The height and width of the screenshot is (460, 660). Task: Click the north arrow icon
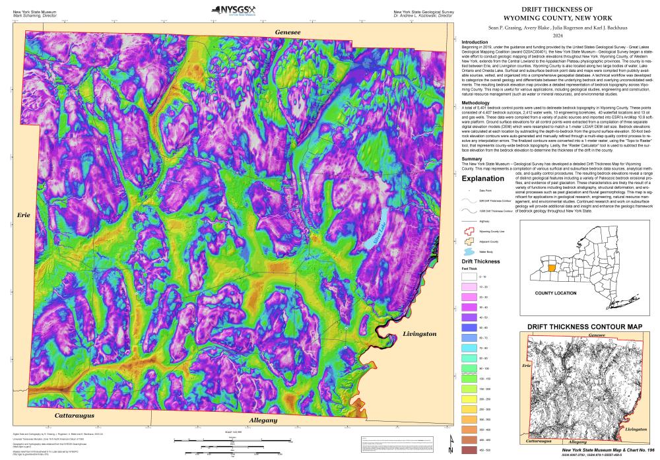[450, 444]
